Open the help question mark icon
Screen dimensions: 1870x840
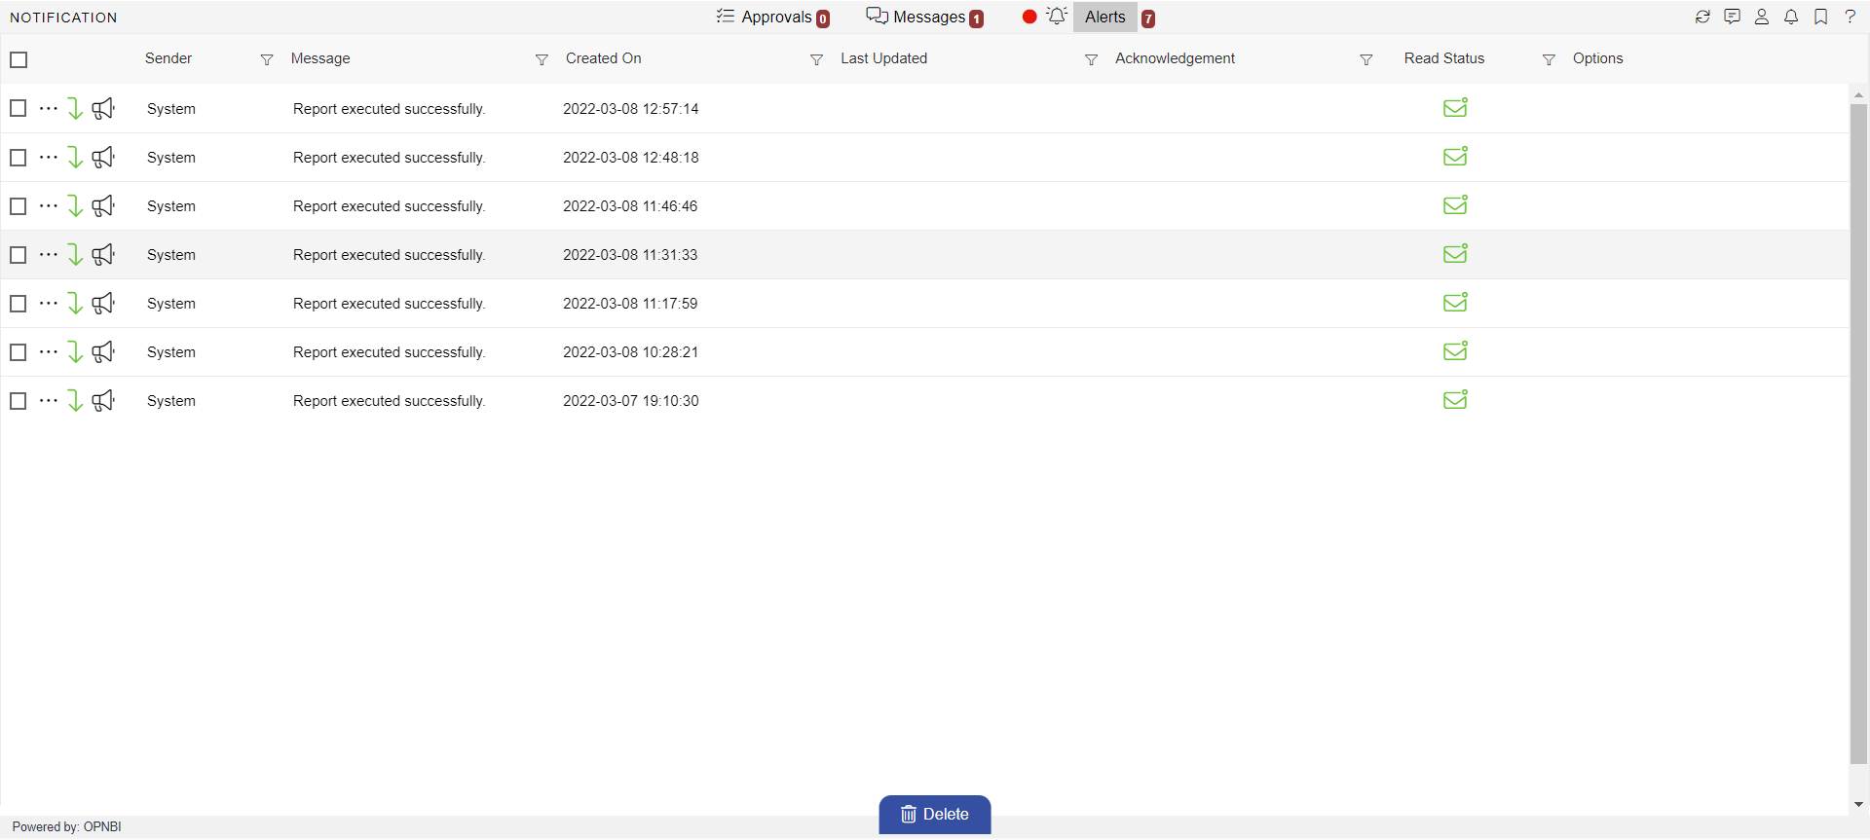tap(1851, 17)
